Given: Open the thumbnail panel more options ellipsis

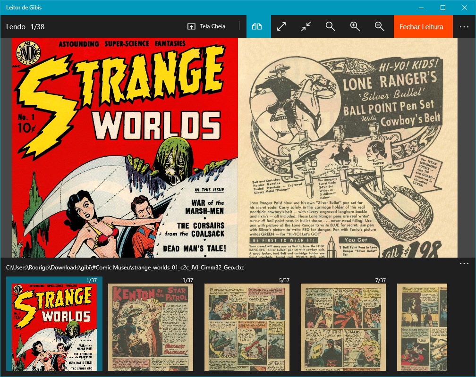Looking at the screenshot, I should click(464, 264).
